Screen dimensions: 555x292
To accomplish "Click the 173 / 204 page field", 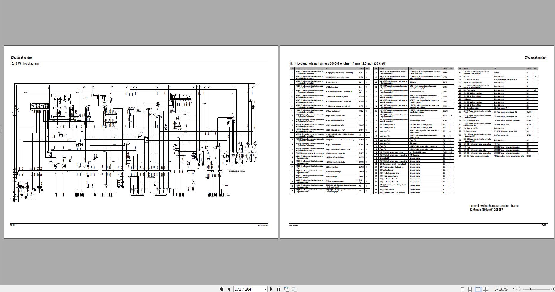I will (x=248, y=289).
